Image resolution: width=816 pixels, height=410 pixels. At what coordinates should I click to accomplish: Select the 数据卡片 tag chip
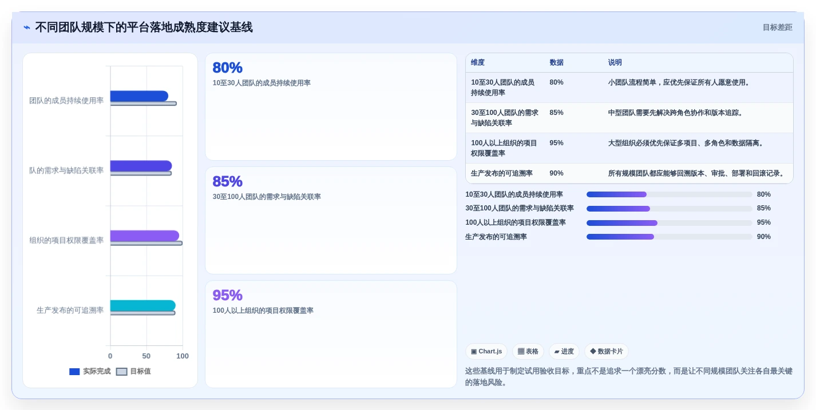pyautogui.click(x=606, y=352)
